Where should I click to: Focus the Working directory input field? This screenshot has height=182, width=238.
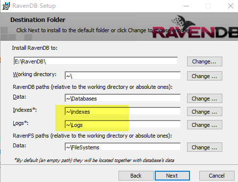123,76
